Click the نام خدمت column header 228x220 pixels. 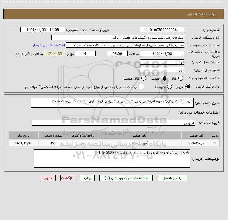[139, 136]
